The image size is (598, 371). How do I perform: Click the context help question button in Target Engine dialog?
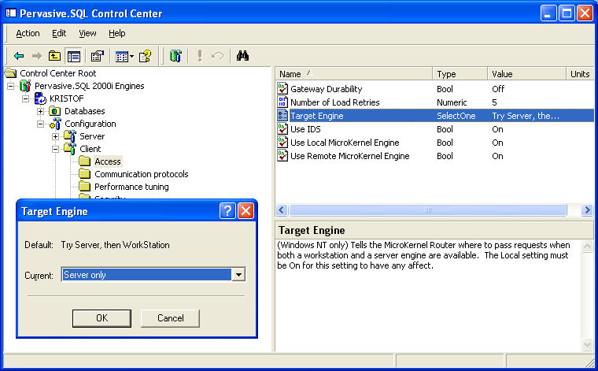(x=227, y=210)
